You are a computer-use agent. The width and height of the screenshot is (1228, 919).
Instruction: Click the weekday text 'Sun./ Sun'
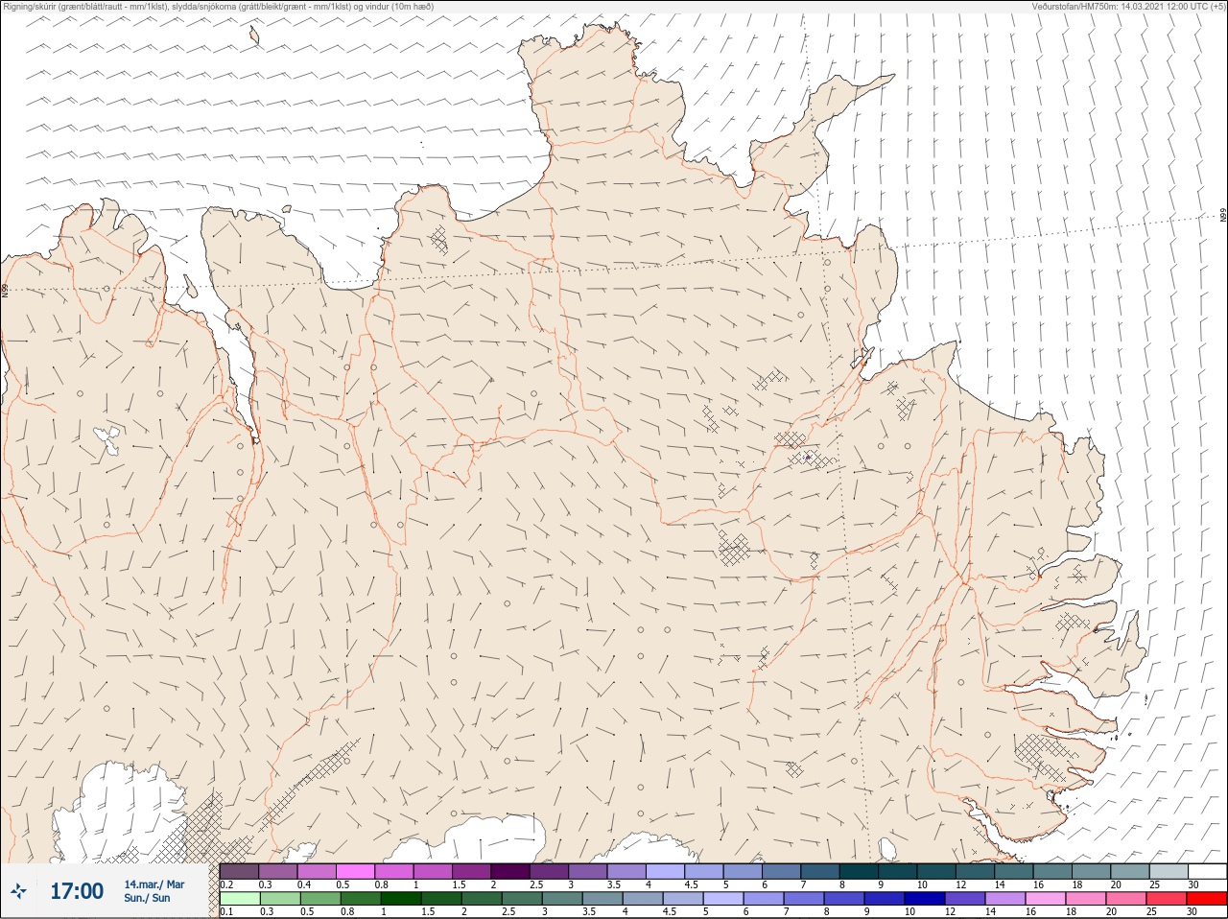147,898
